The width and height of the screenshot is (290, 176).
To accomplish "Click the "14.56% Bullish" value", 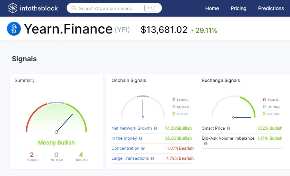I will point(178,128).
